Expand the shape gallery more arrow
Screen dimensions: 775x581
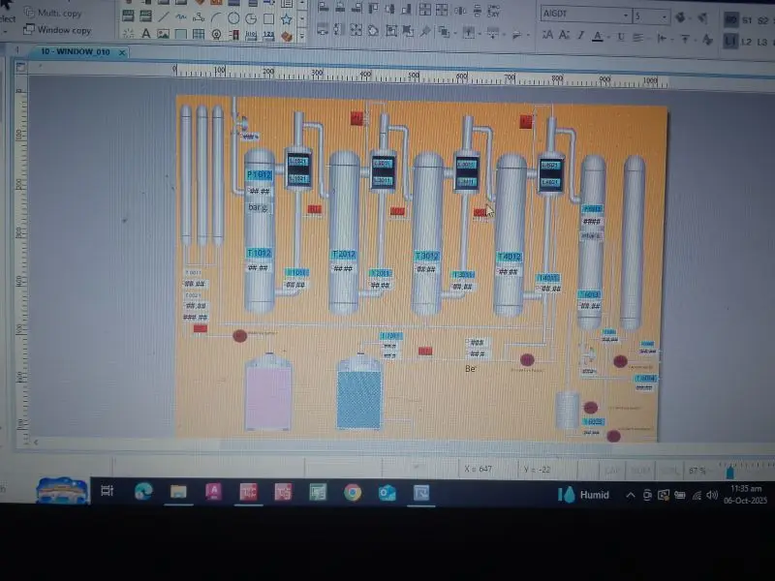tap(302, 36)
